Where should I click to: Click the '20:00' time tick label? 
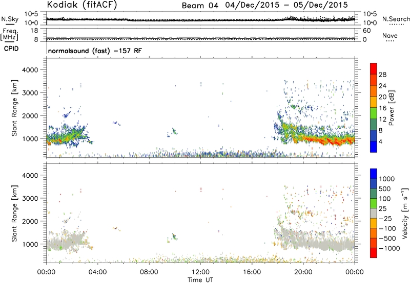point(303,272)
